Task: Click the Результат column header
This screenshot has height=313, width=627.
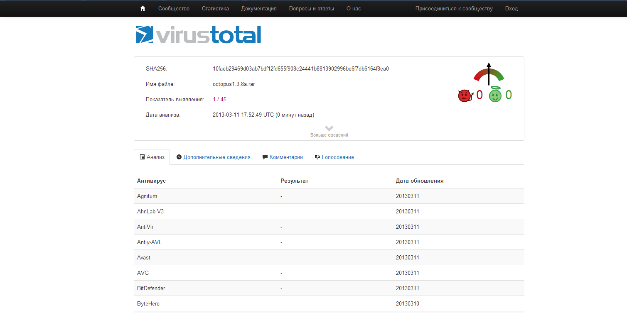Action: tap(294, 181)
